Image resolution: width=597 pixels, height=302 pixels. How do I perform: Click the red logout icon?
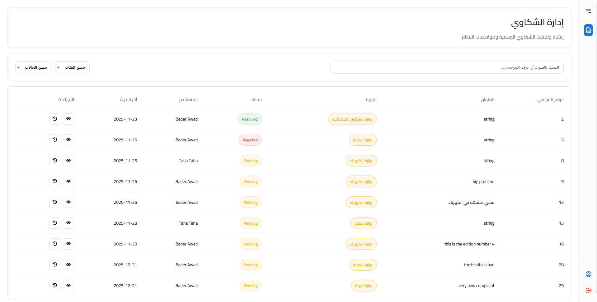click(588, 291)
